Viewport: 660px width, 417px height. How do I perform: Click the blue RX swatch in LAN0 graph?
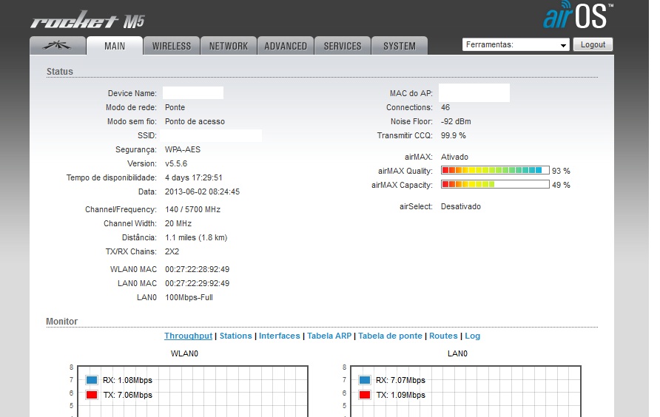click(x=365, y=380)
